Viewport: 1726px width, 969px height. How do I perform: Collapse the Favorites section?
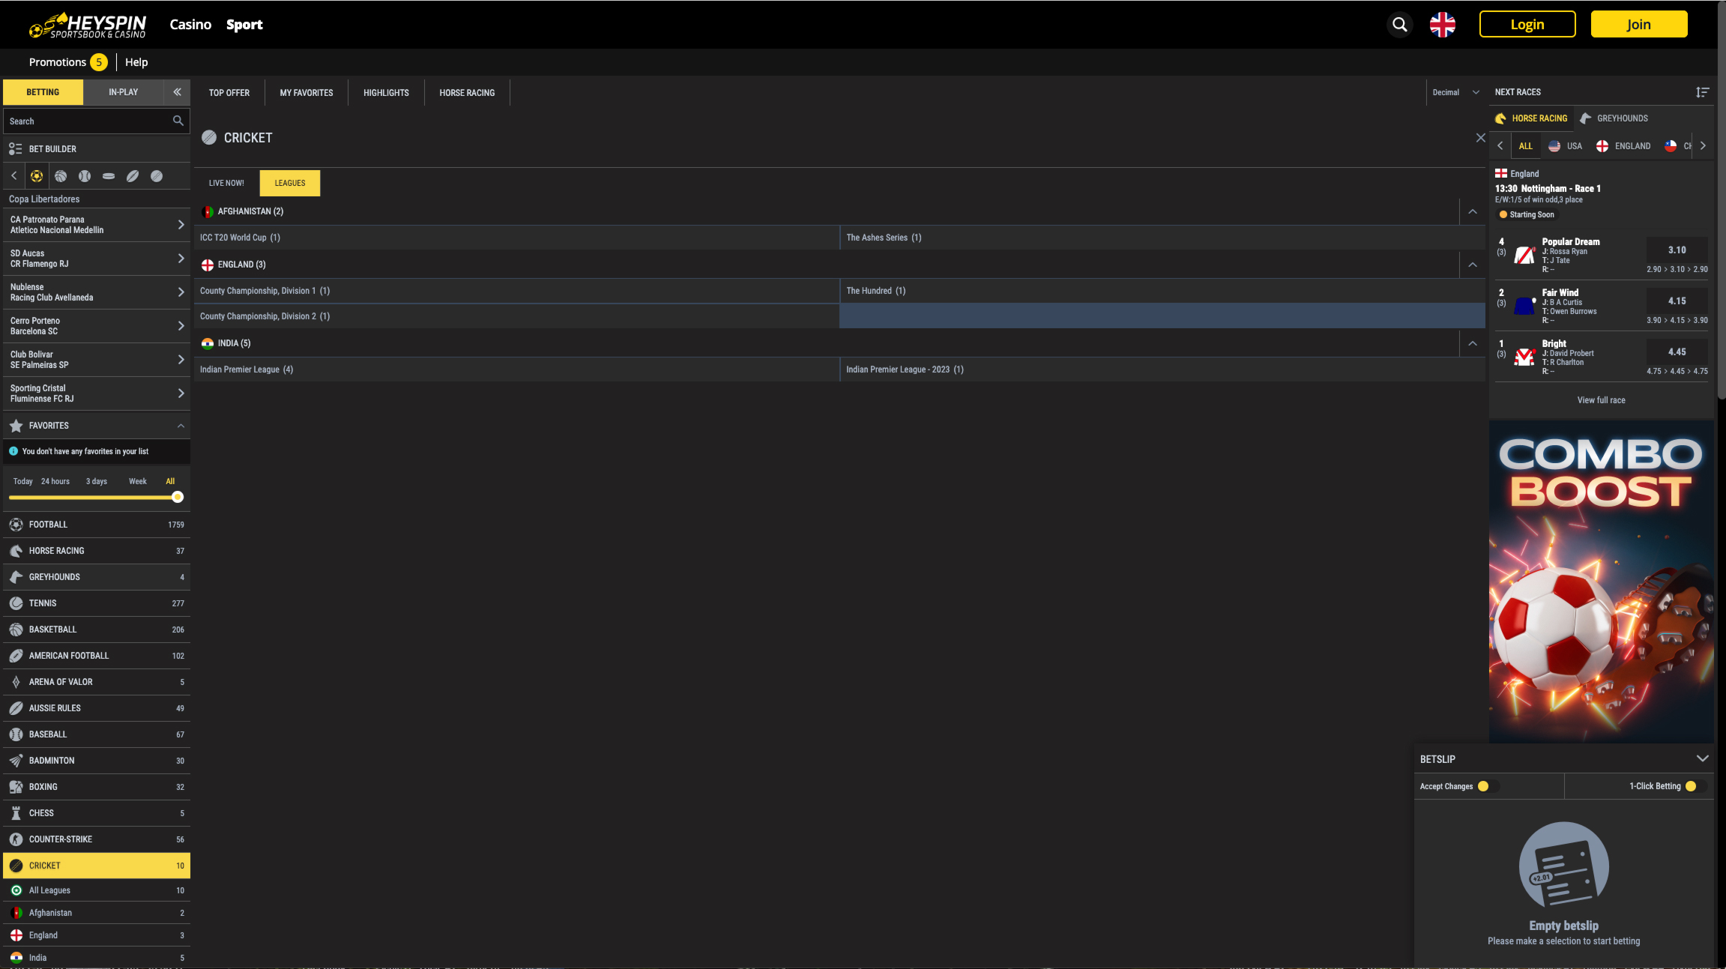coord(181,426)
